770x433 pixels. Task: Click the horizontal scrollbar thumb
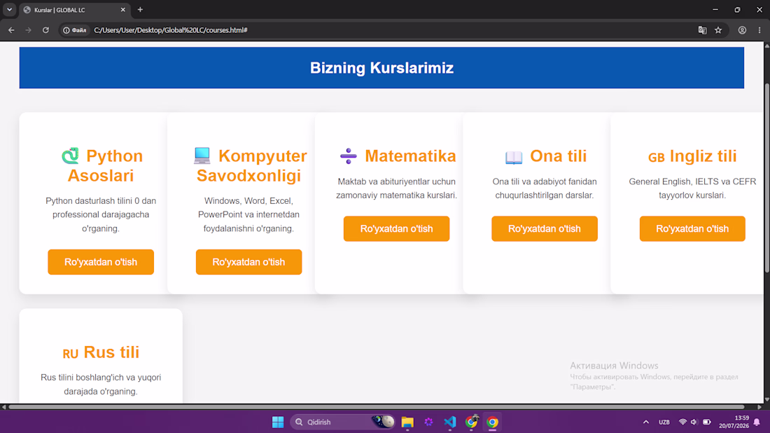pos(377,407)
